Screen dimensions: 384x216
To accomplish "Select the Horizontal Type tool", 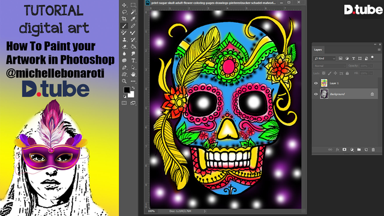I will [x=133, y=61].
